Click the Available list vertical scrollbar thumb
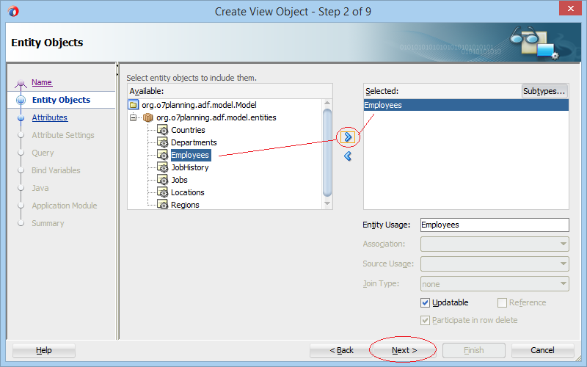The image size is (587, 367). click(327, 153)
